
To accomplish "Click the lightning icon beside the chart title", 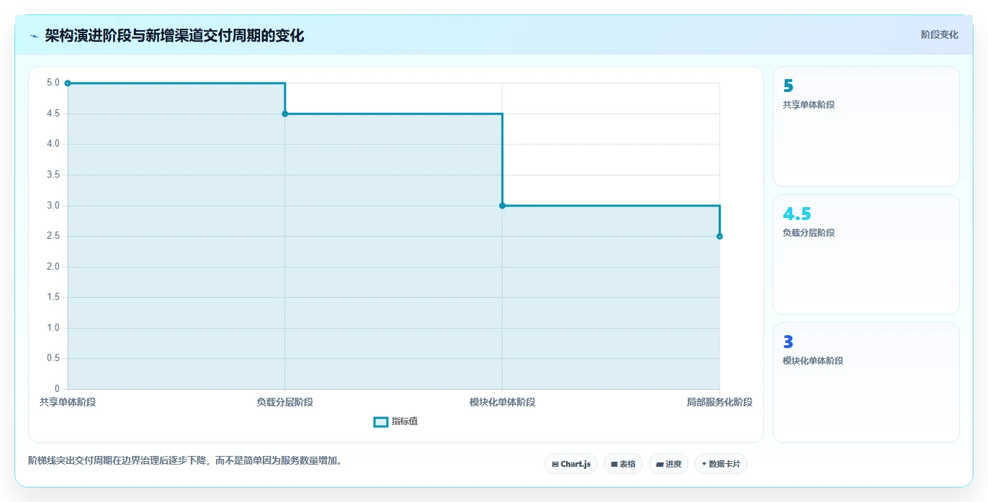I will [x=34, y=36].
